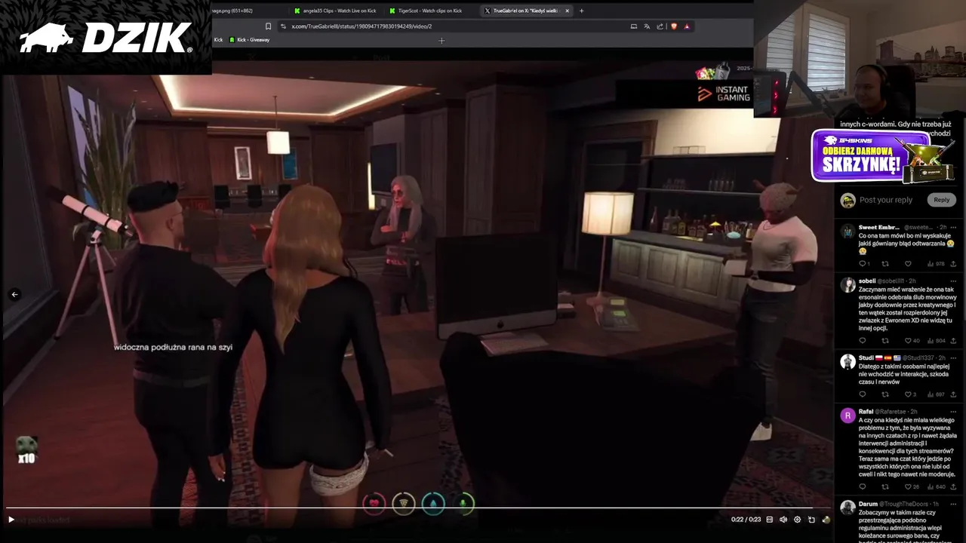Repost Studi's comment

click(885, 394)
